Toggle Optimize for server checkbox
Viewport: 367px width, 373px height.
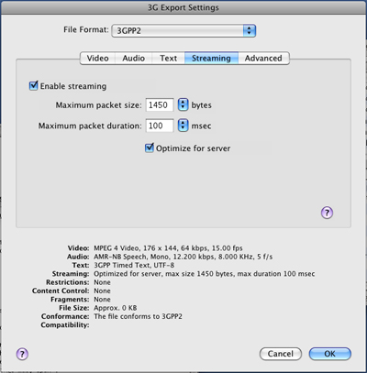click(x=150, y=148)
